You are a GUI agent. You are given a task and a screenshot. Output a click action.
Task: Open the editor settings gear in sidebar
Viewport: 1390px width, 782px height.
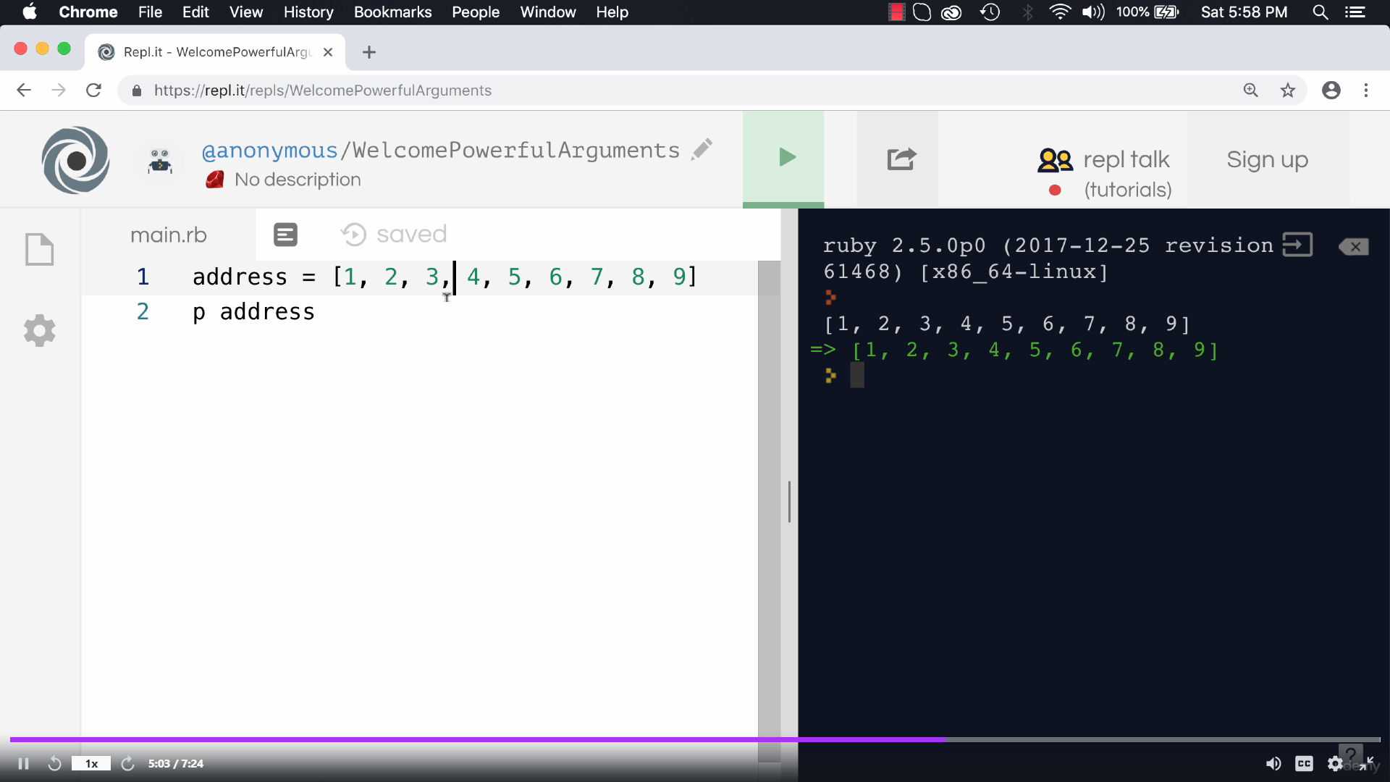pos(39,331)
